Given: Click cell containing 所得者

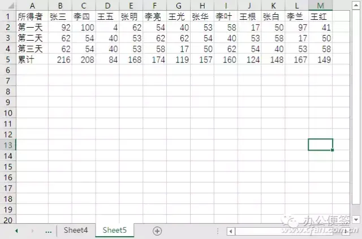Looking at the screenshot, I should point(32,16).
